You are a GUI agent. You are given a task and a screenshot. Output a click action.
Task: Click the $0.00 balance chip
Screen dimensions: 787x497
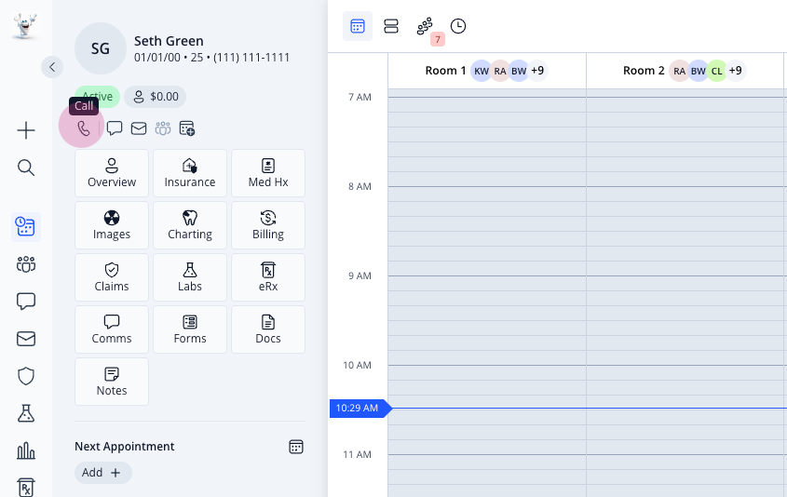point(156,97)
